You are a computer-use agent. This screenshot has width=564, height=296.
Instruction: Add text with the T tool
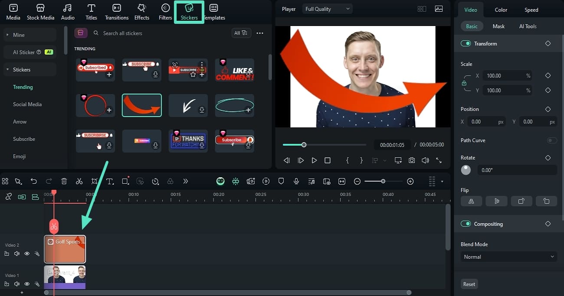click(110, 181)
